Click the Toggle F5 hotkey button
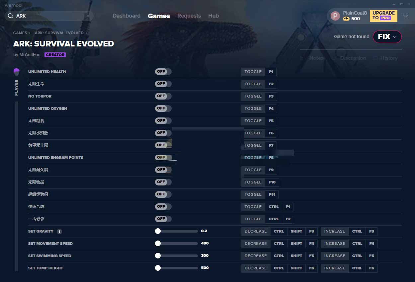 [259, 121]
